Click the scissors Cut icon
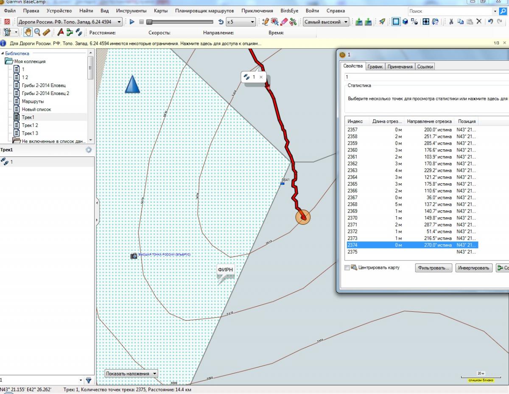This screenshot has width=509, height=394. click(x=451, y=22)
